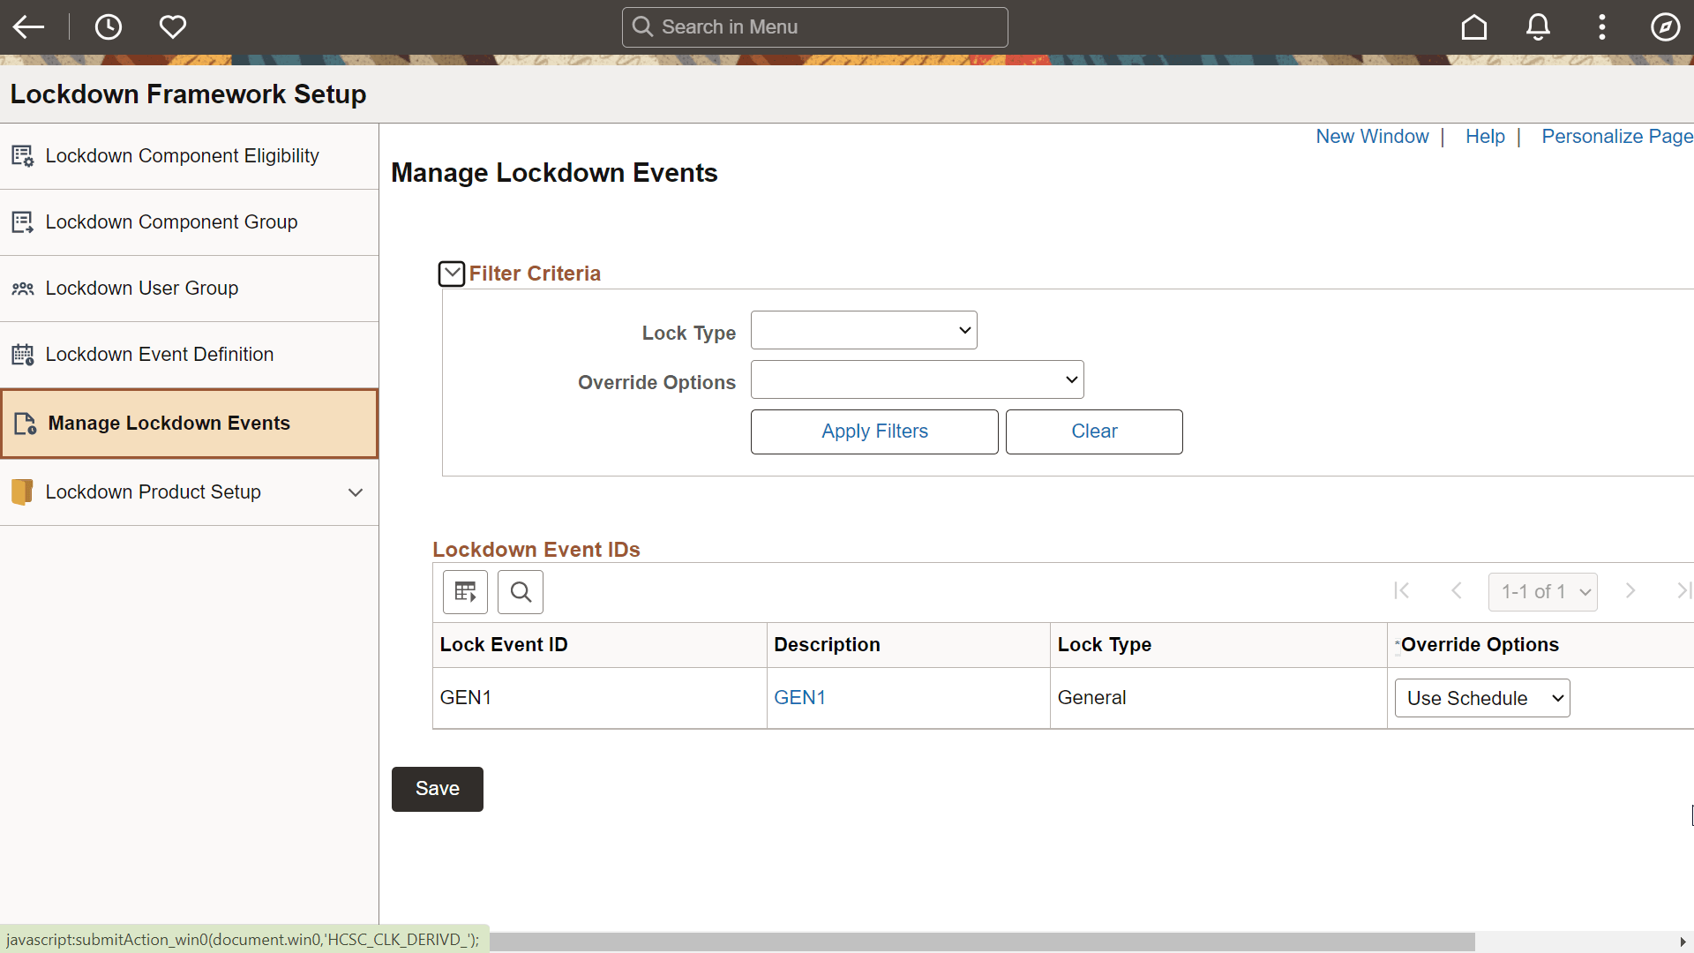Open the Actions menu (three dots)
The height and width of the screenshot is (953, 1694).
(1601, 26)
